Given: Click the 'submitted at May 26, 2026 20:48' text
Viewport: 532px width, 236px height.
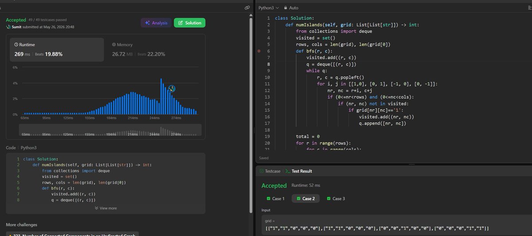Looking at the screenshot, I should [x=49, y=27].
